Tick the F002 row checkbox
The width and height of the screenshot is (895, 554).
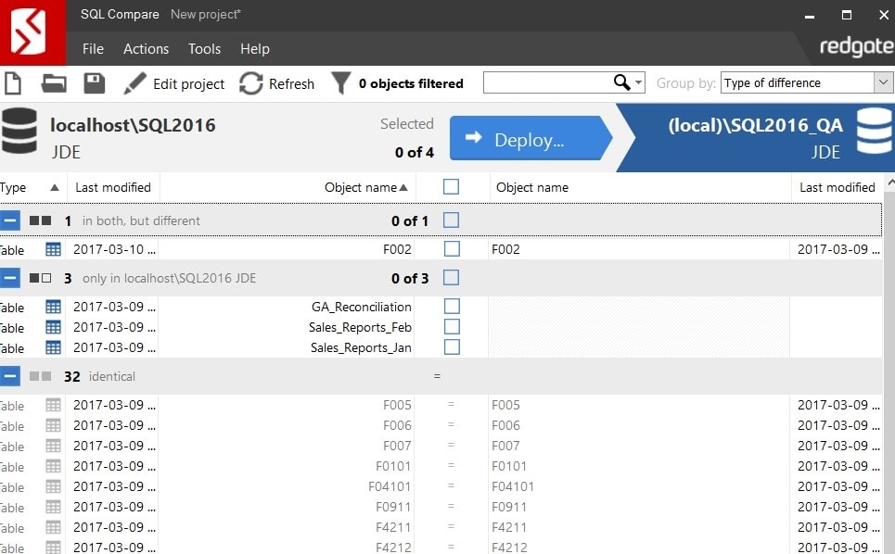(452, 249)
